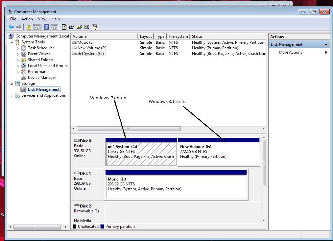Click the magnifier folder toolbar icon

pos(87,27)
